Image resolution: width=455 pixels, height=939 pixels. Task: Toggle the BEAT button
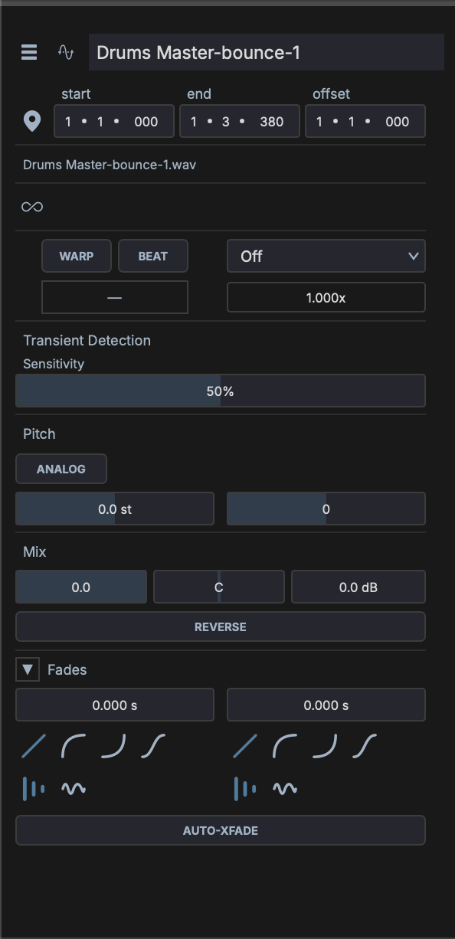(x=152, y=256)
